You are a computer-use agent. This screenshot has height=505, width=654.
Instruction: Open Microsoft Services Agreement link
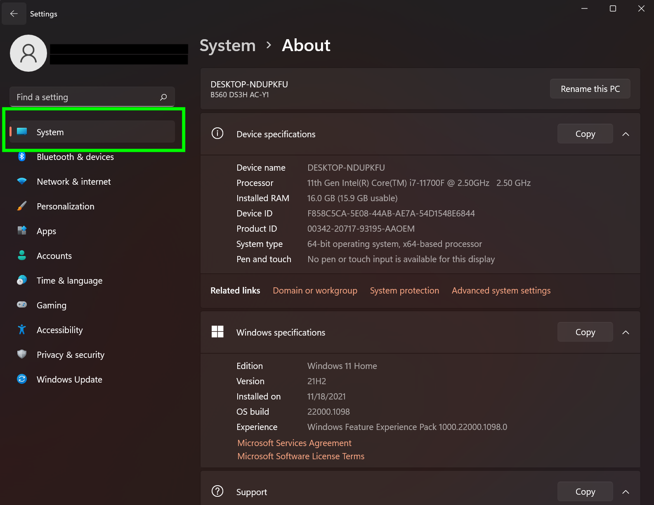pos(294,443)
